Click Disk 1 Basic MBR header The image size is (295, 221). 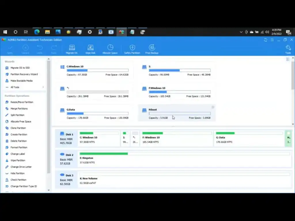67,138
